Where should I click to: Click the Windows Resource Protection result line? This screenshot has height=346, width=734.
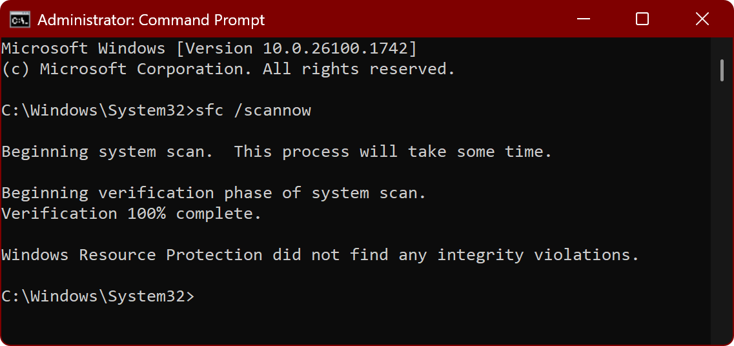click(x=320, y=255)
